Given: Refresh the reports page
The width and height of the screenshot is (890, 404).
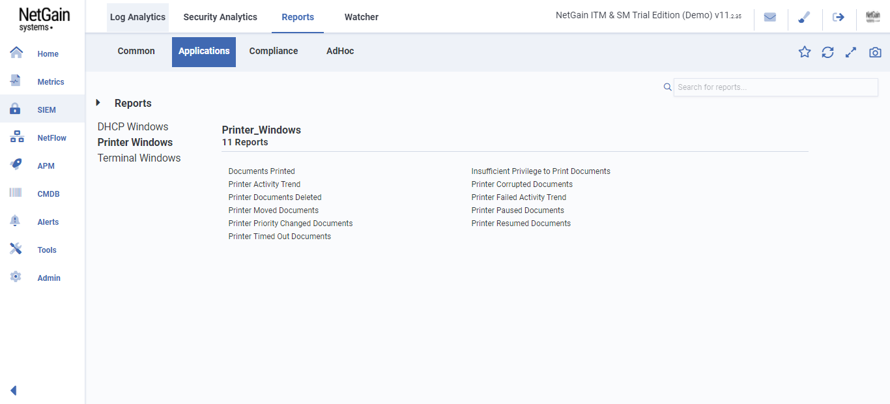Looking at the screenshot, I should tap(827, 52).
